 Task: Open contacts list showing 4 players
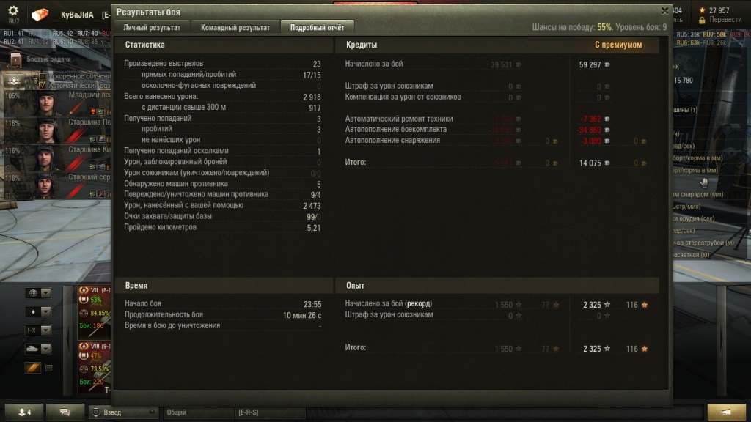tap(24, 412)
